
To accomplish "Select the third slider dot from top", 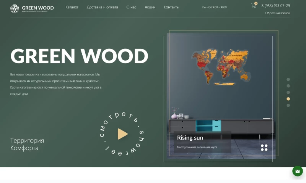I will click(288, 92).
